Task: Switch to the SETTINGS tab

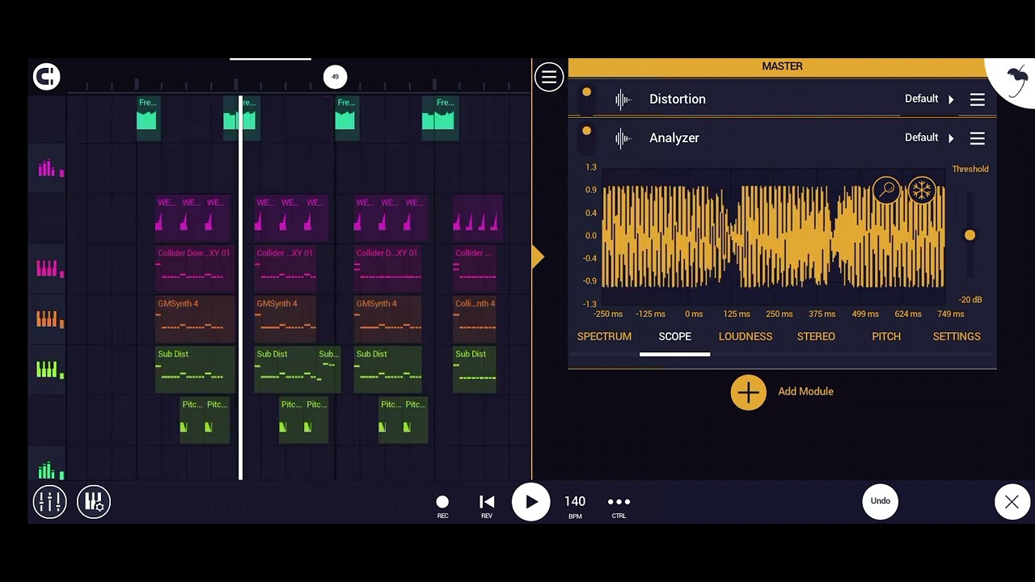Action: click(957, 336)
